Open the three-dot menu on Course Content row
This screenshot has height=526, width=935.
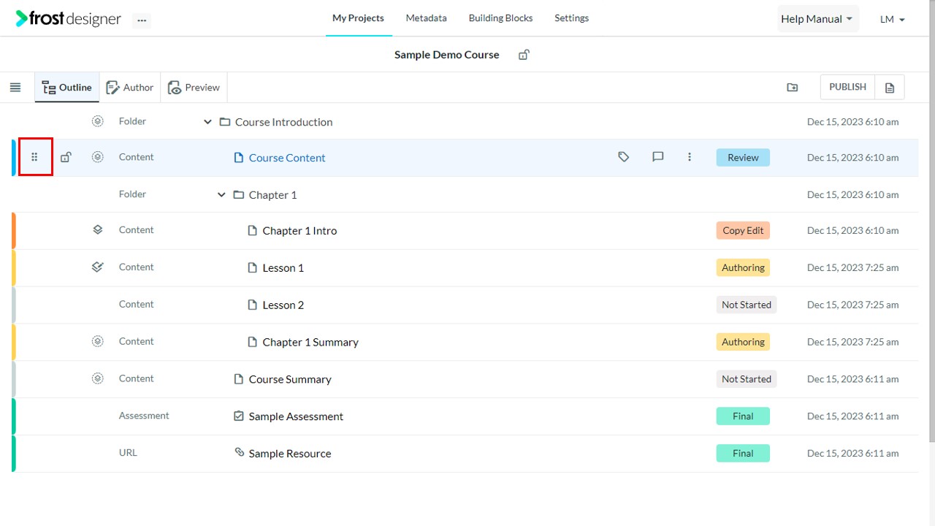pyautogui.click(x=690, y=157)
